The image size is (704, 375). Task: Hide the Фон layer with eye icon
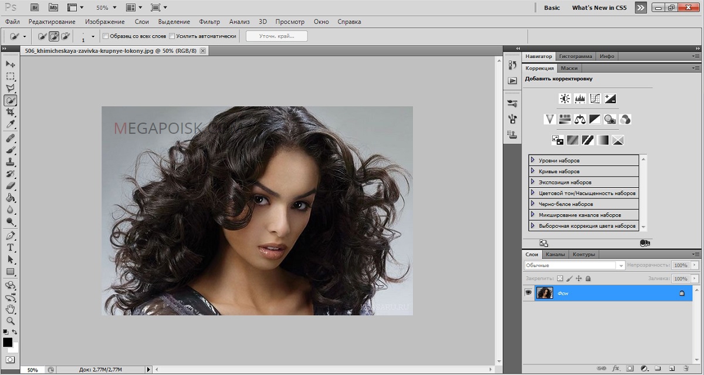pos(528,293)
